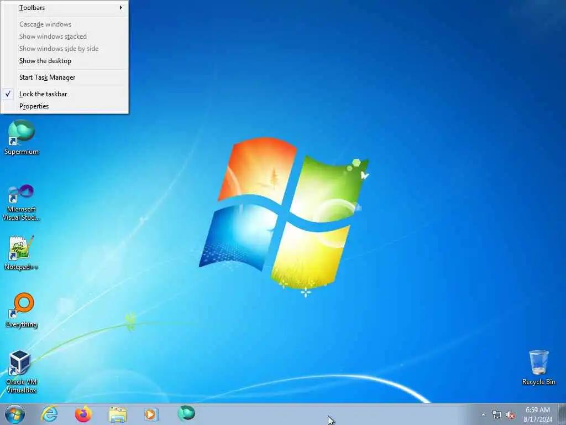Select the Oracle VM VirtualBox desktop icon

pos(22,371)
